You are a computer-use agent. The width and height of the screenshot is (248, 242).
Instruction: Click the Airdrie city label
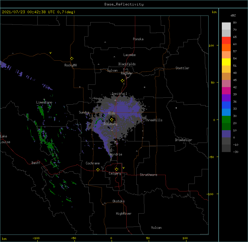tap(116, 154)
